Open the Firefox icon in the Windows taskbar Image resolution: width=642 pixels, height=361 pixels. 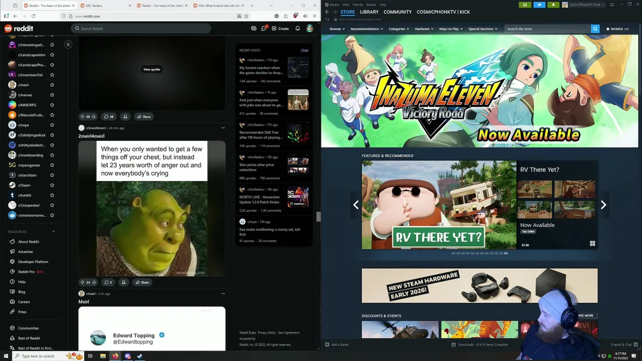115,356
